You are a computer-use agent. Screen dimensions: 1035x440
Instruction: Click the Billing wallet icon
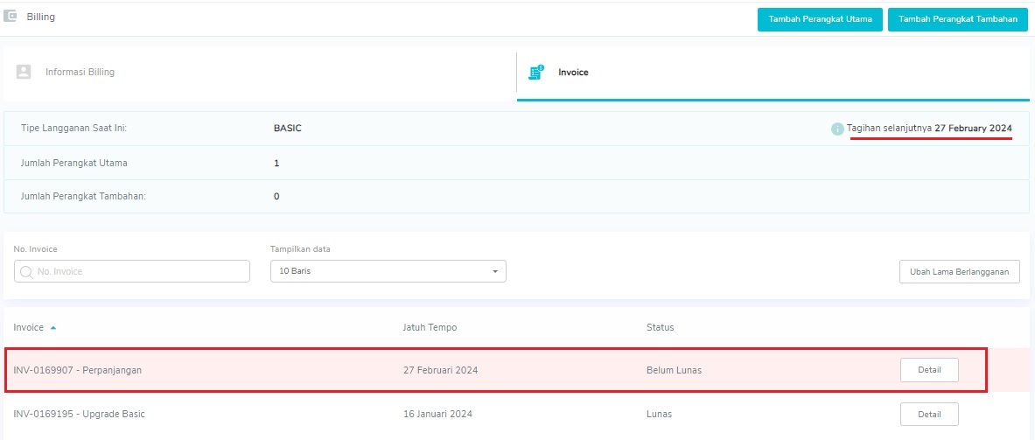tap(10, 17)
